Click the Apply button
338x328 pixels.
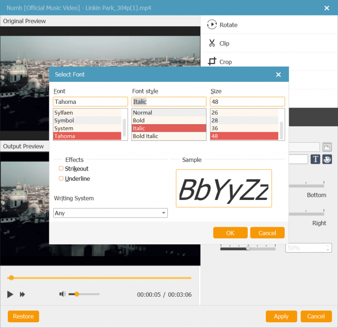(281, 317)
